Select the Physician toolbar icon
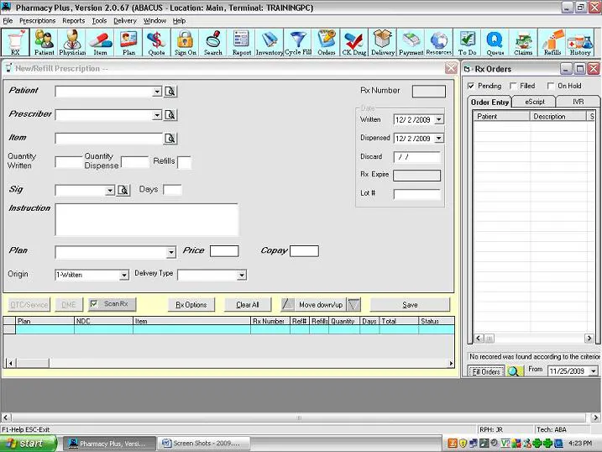 click(72, 42)
